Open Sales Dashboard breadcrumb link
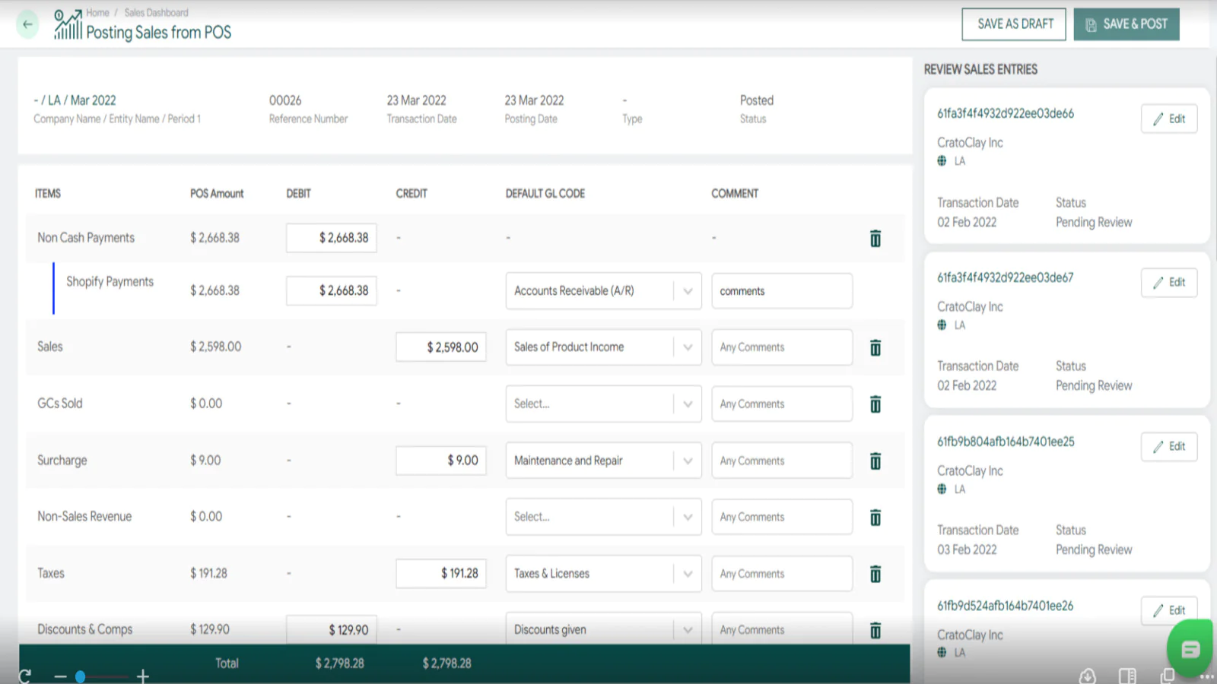1217x684 pixels. [x=156, y=13]
